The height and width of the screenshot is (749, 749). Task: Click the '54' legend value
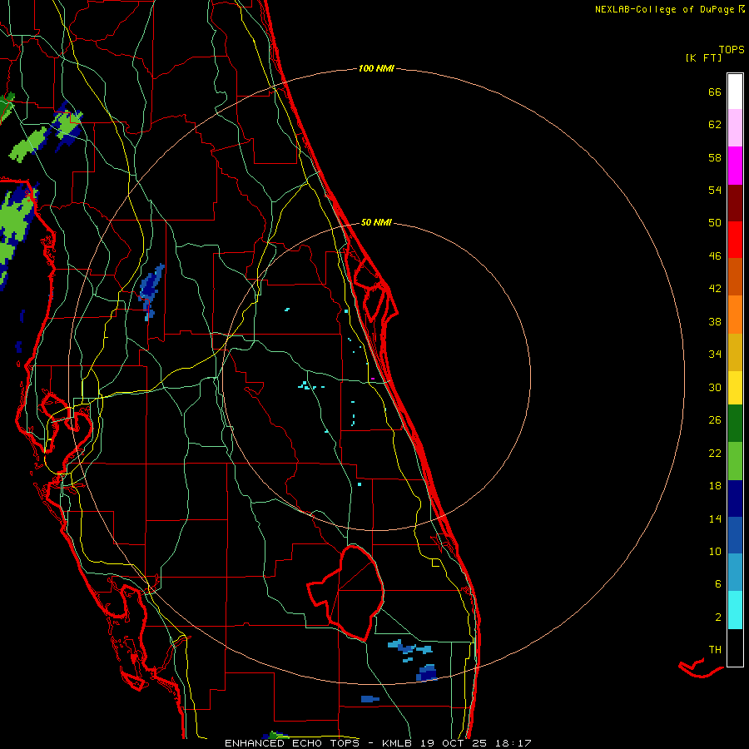coord(715,191)
